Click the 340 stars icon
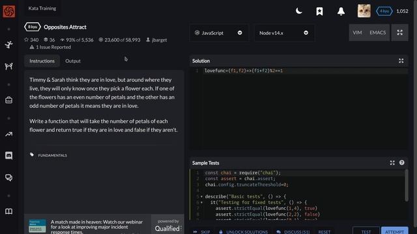 tap(26, 40)
